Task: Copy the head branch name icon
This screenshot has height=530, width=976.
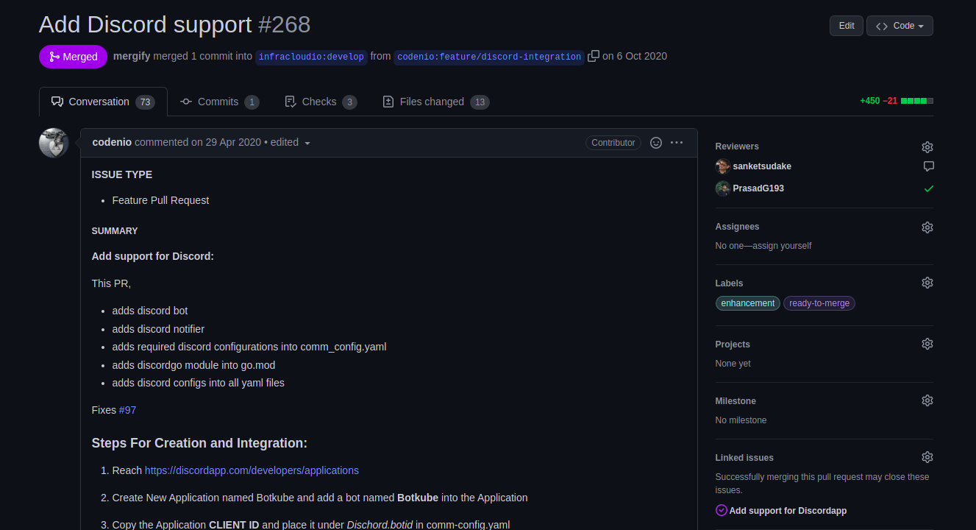Action: pyautogui.click(x=594, y=57)
